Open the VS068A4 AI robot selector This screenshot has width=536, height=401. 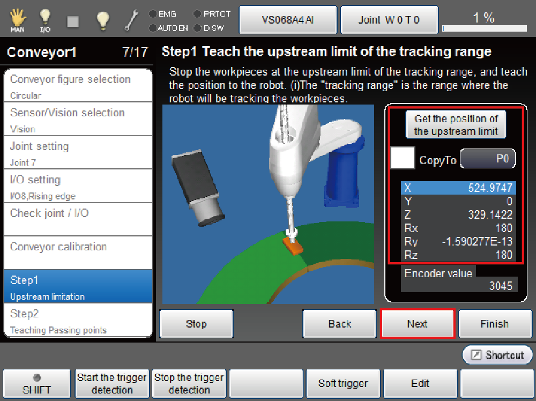coord(288,20)
